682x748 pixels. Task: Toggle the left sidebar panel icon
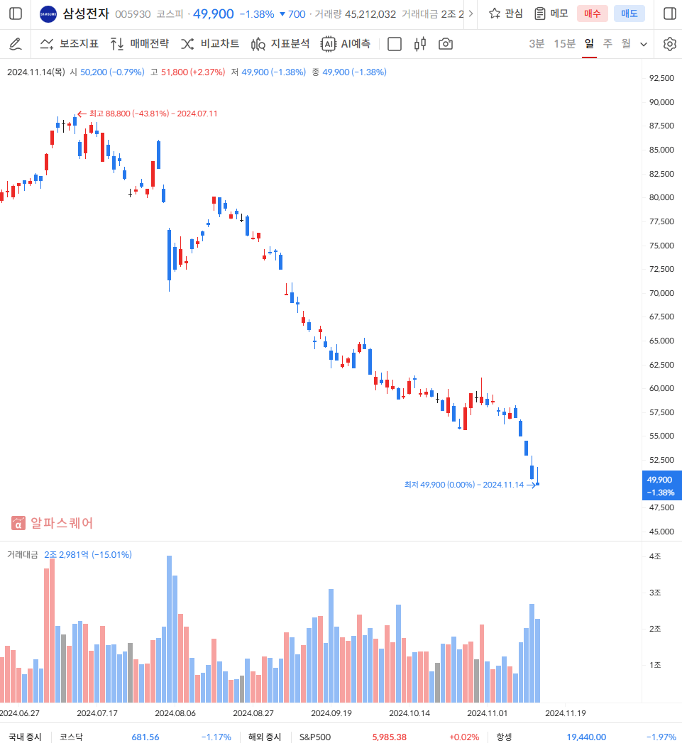(16, 13)
